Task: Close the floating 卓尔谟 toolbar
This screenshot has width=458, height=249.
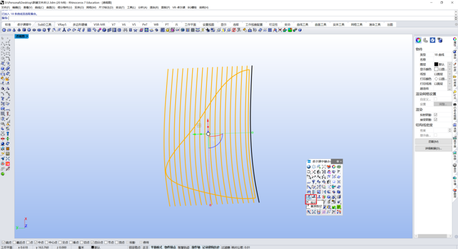Action: pyautogui.click(x=341, y=161)
